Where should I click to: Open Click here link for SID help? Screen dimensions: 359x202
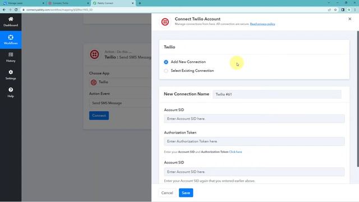point(236,152)
